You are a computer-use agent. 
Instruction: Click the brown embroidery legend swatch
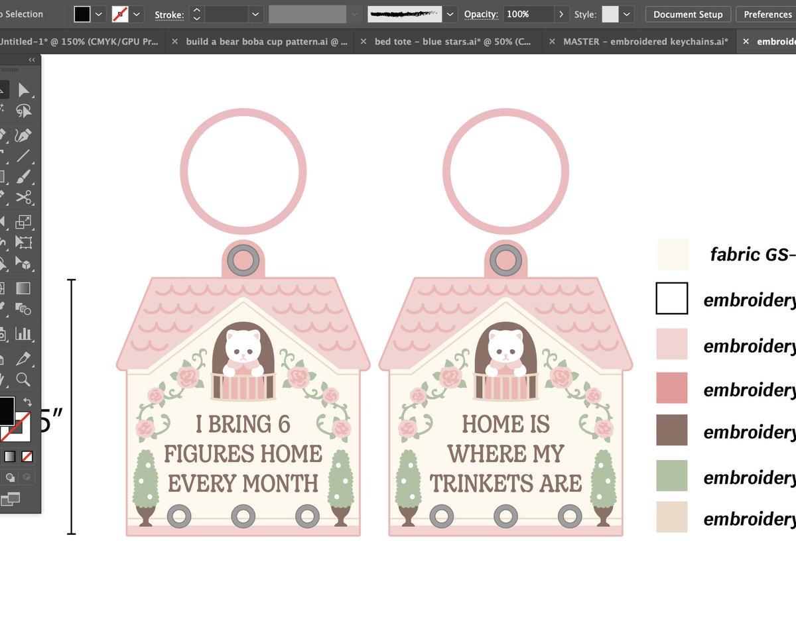tap(672, 430)
